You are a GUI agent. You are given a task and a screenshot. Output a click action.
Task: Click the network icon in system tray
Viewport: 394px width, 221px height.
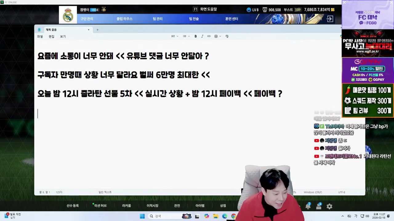click(x=362, y=216)
